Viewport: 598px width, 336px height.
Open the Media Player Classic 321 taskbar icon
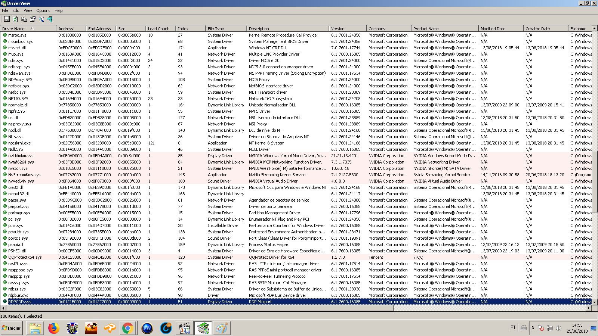click(185, 328)
